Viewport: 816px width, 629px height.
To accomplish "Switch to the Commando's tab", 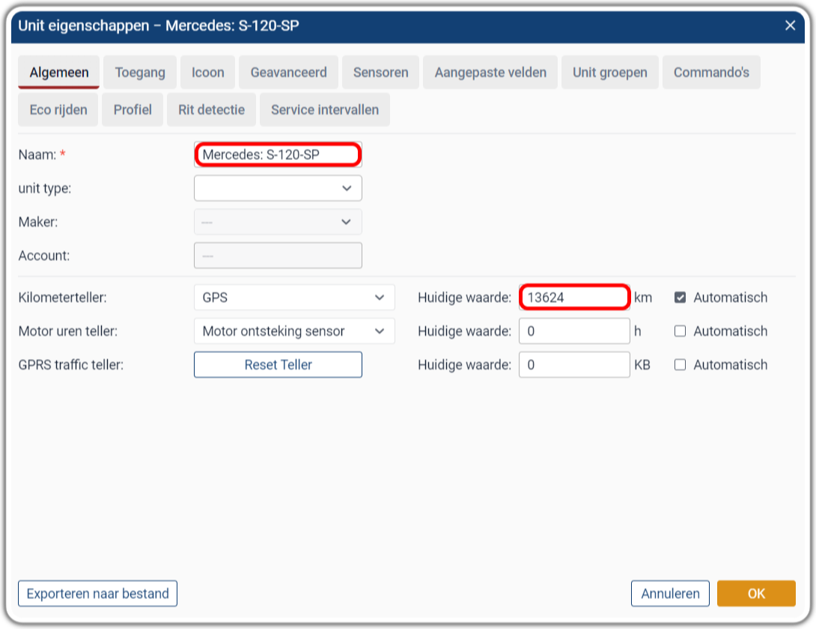I will [x=711, y=73].
